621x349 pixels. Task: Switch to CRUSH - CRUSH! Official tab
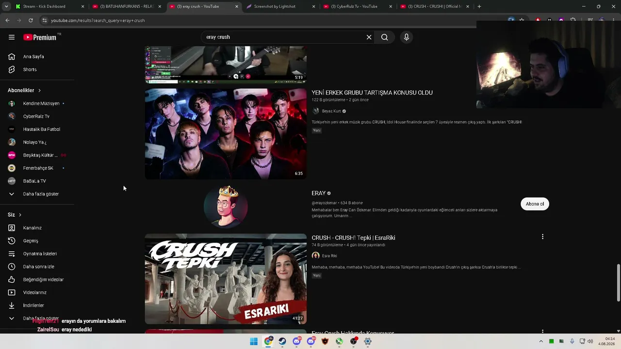434,6
